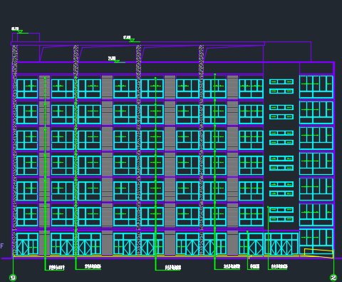Screen dimensions: 342x282
Task: Select the yellow ramp outline at the ground floor
Action: click(318, 253)
